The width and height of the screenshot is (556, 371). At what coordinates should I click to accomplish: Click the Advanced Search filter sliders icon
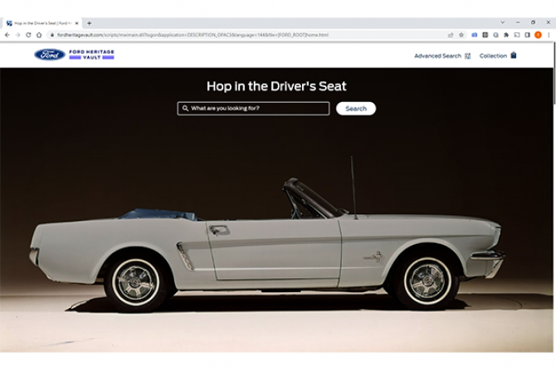click(x=468, y=56)
